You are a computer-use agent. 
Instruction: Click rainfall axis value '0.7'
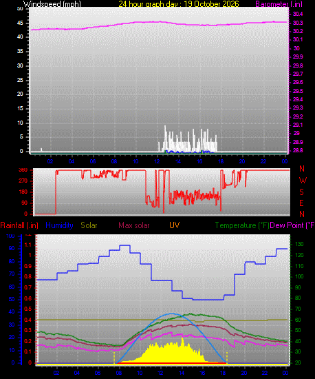point(28,287)
